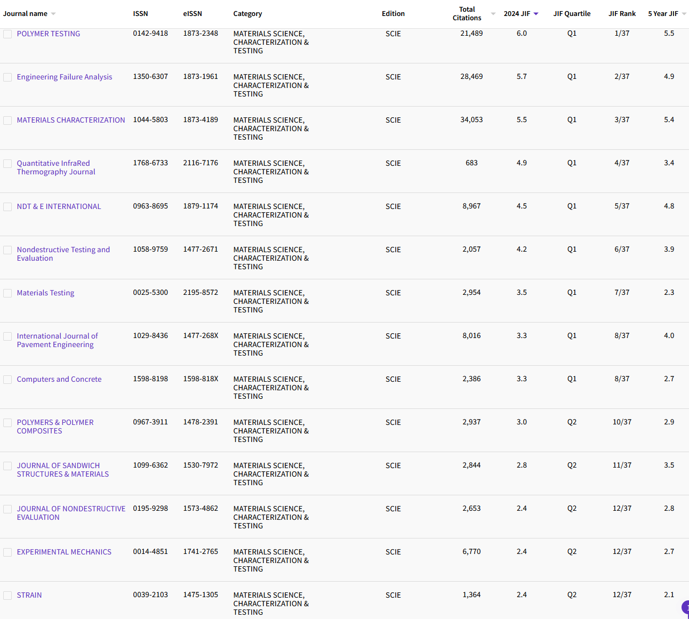Open the 2024 JIF sort dropdown
Screen dimensions: 689x619
coord(536,13)
